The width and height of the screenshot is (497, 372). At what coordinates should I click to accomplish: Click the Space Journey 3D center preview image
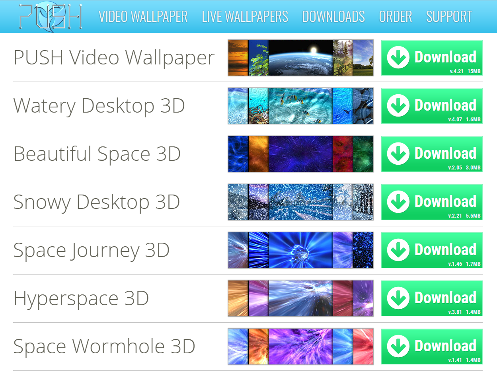coord(301,250)
